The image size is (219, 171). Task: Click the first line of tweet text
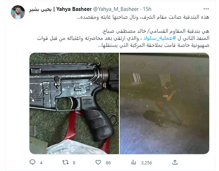tap(143, 17)
